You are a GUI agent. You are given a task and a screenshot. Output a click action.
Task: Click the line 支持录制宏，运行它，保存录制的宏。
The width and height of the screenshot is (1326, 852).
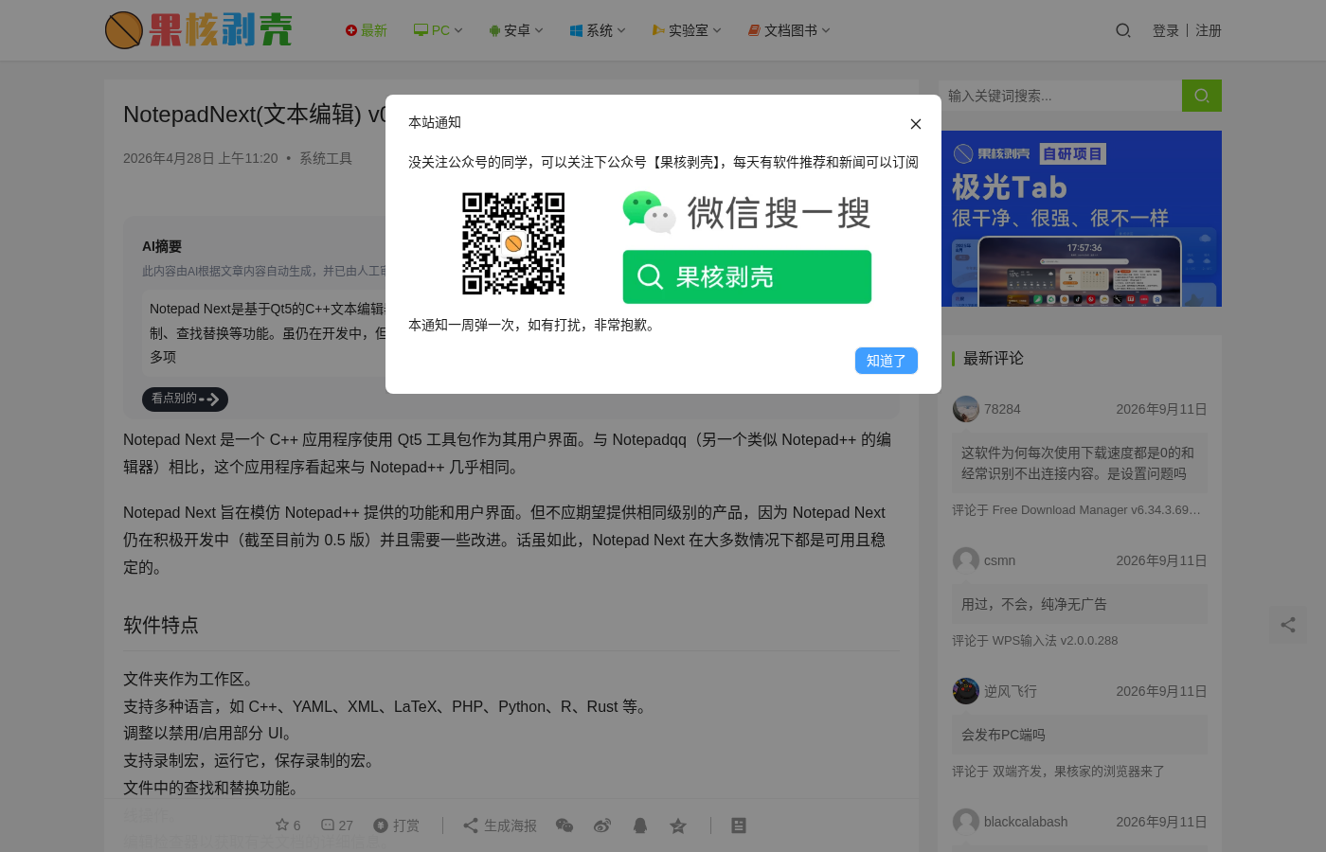(251, 760)
